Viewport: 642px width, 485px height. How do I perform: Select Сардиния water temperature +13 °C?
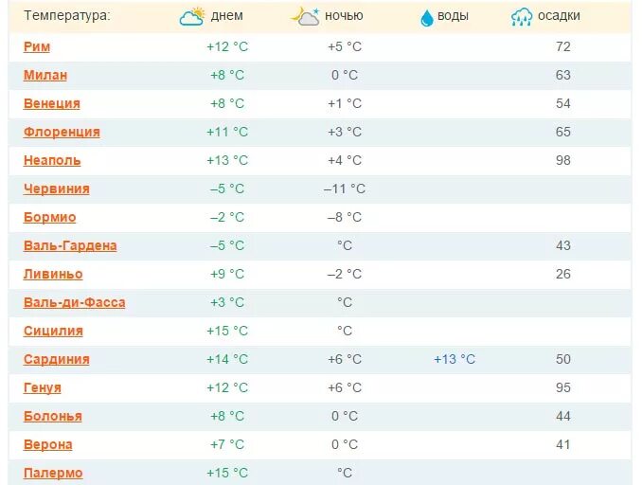click(455, 359)
